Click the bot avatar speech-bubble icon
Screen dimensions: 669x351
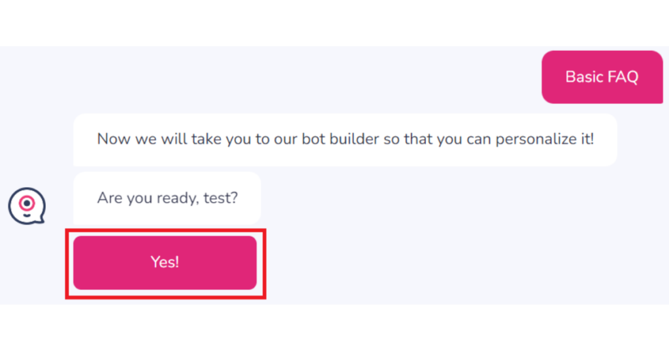click(x=27, y=206)
